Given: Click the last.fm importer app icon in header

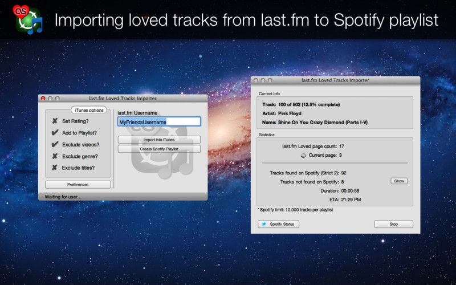Looking at the screenshot, I should (27, 19).
